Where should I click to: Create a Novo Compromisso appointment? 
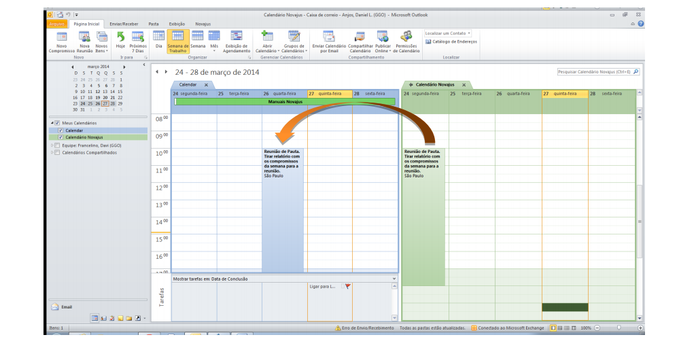[x=62, y=42]
